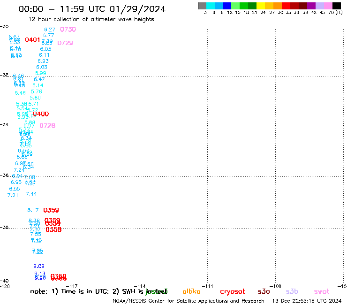Select the 's3b' satellite legend label
Viewport: 347px width, 305px height.
point(292,291)
